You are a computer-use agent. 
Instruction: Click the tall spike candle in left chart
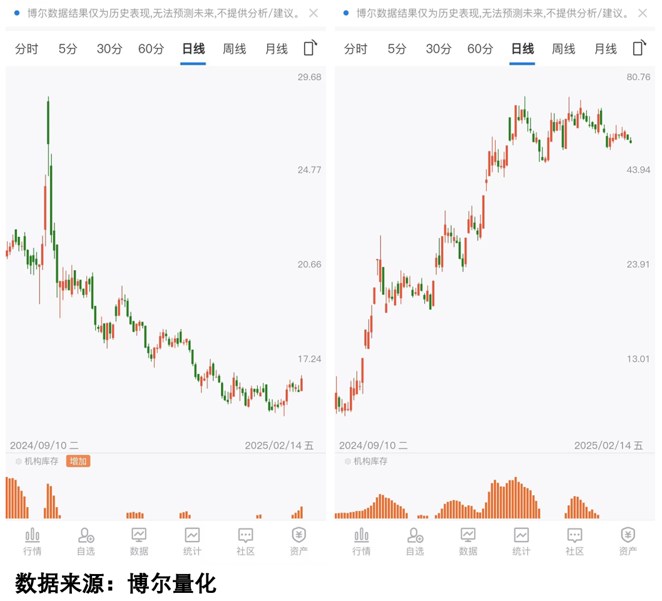click(x=48, y=122)
